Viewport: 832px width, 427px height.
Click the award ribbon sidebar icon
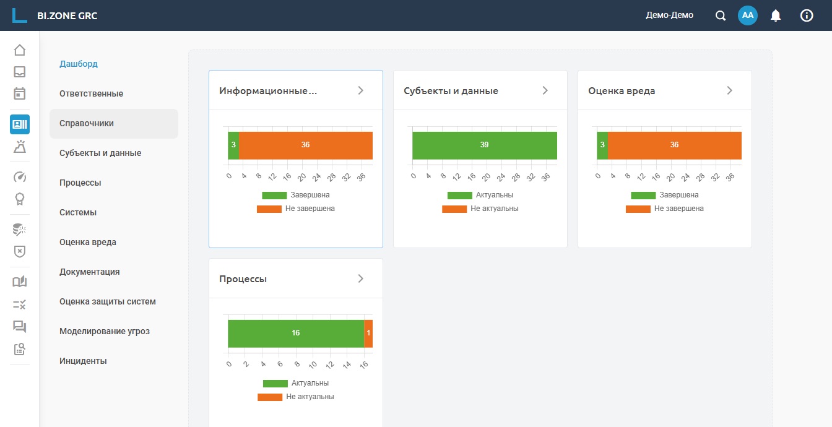pos(20,199)
